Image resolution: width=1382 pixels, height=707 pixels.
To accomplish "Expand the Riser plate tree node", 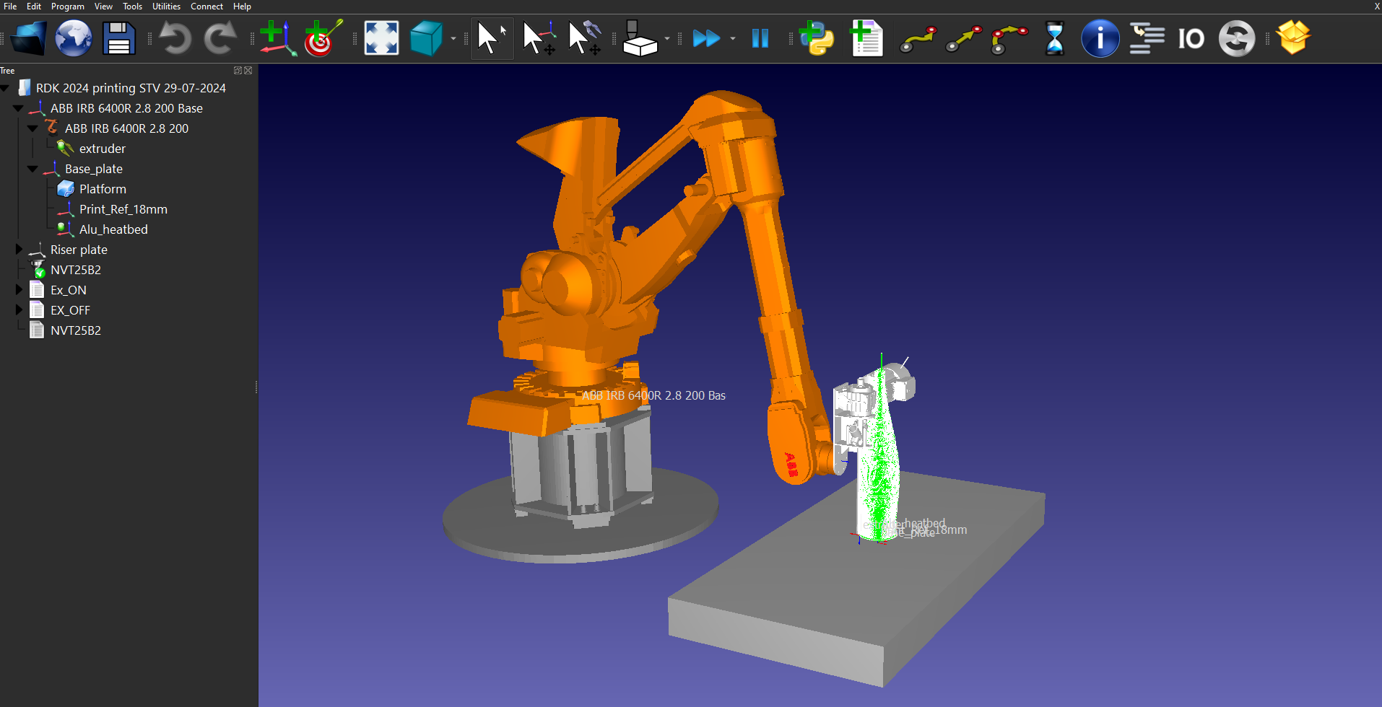I will pyautogui.click(x=19, y=250).
